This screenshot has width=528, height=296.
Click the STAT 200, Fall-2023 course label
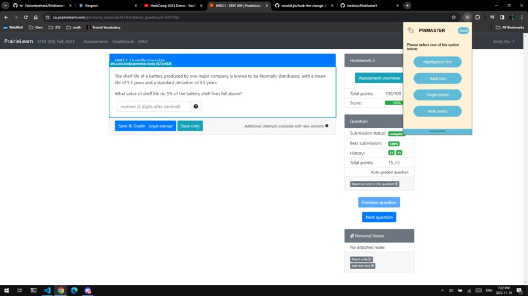click(x=56, y=41)
